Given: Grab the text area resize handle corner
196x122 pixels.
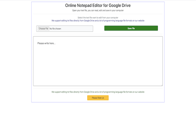Looking at the screenshot, I should (x=162, y=85).
